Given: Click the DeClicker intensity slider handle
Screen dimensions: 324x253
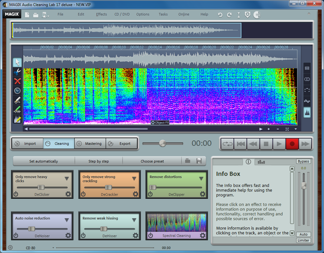Looking at the screenshot, I should 41,187.
